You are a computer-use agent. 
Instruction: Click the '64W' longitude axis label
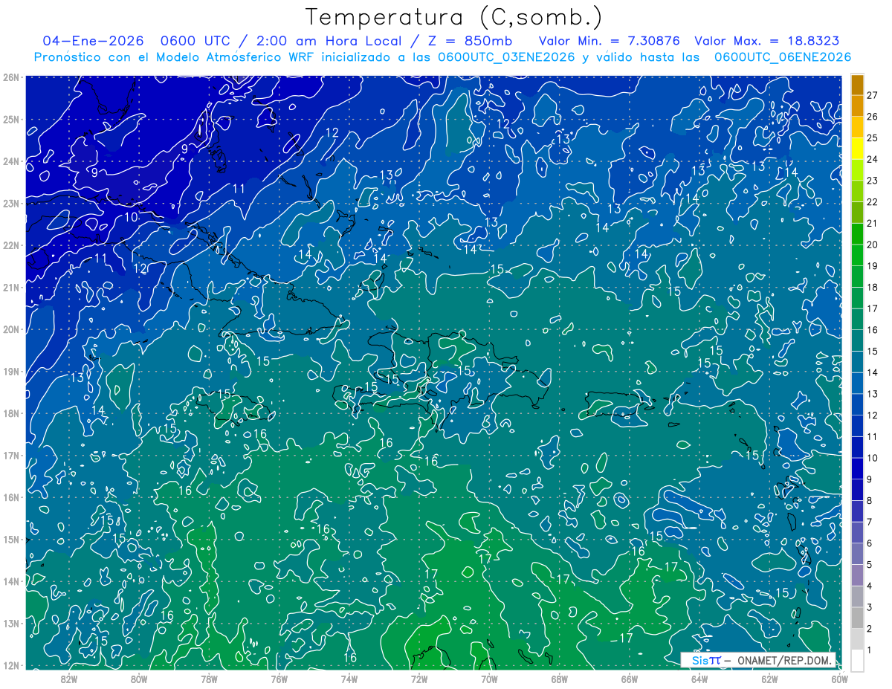click(x=699, y=679)
